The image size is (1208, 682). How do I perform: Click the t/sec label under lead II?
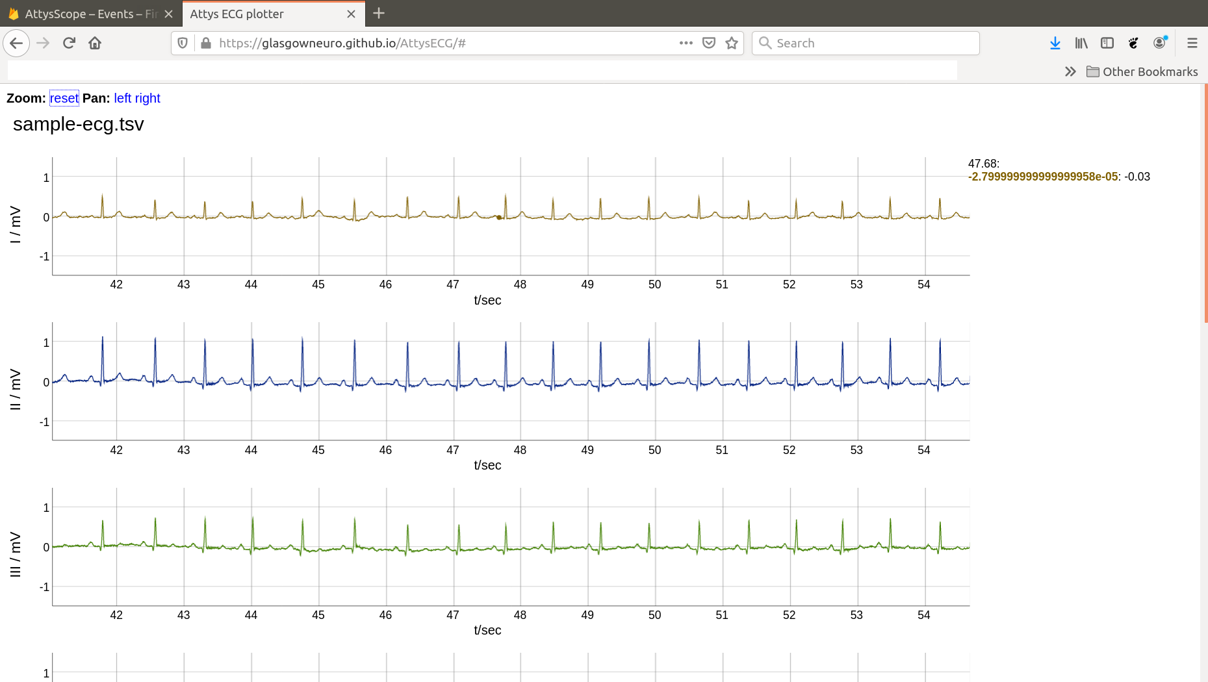point(487,465)
